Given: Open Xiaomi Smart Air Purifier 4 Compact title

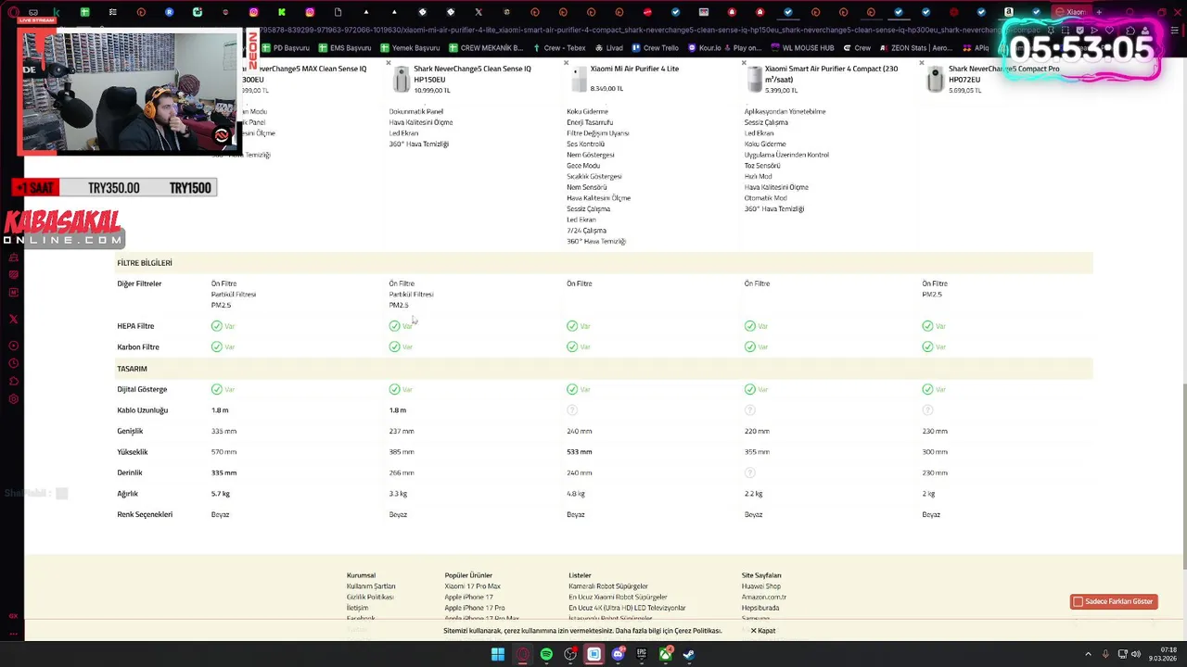Looking at the screenshot, I should tap(831, 74).
